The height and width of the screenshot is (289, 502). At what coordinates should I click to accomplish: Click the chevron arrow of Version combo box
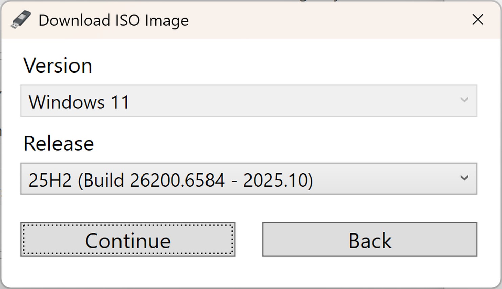[x=464, y=100]
